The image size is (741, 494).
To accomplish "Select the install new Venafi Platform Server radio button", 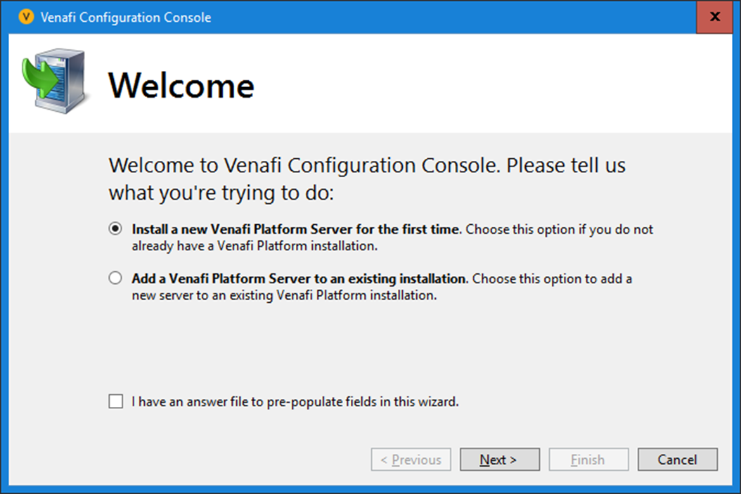I will pos(115,229).
